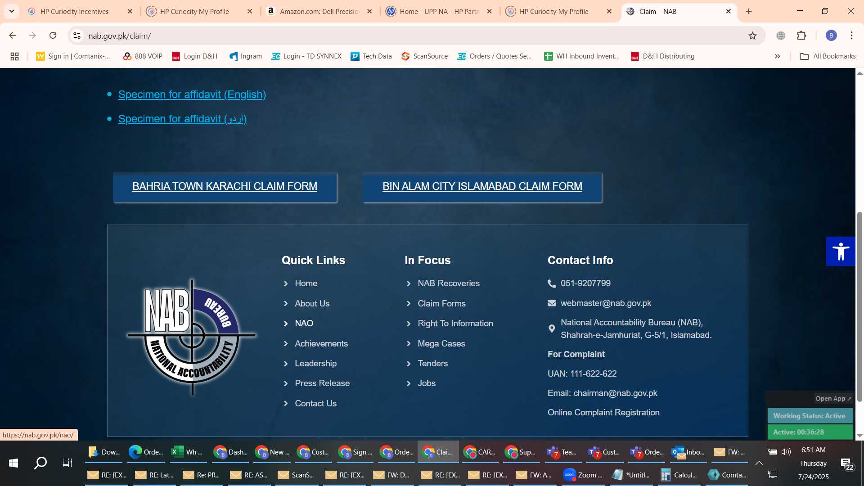Screen dimensions: 864x486
Task: Open the Untitled Notepad window on the taskbar
Action: [631, 475]
